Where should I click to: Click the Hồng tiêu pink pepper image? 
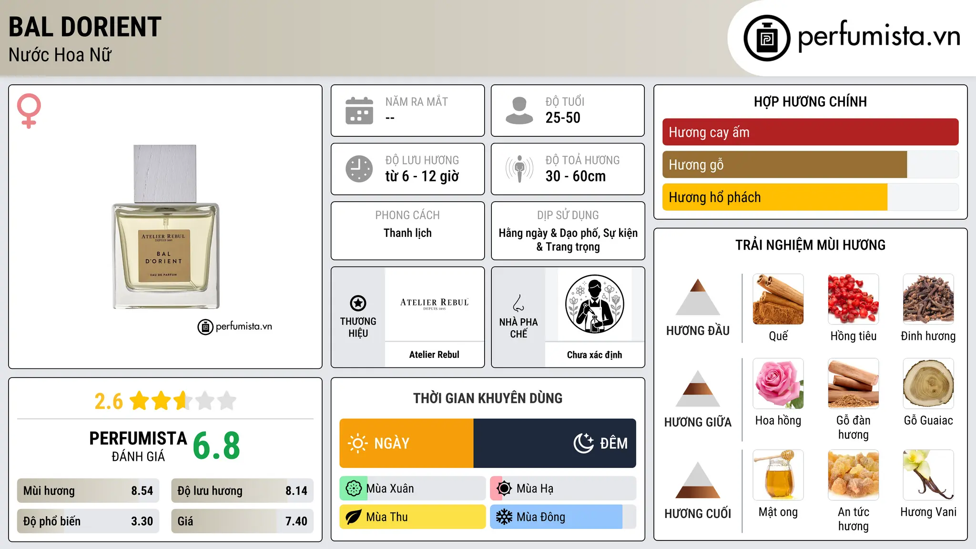tap(854, 299)
